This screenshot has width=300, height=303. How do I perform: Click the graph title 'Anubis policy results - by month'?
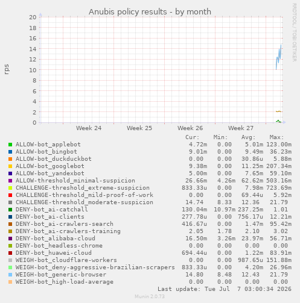(150, 12)
